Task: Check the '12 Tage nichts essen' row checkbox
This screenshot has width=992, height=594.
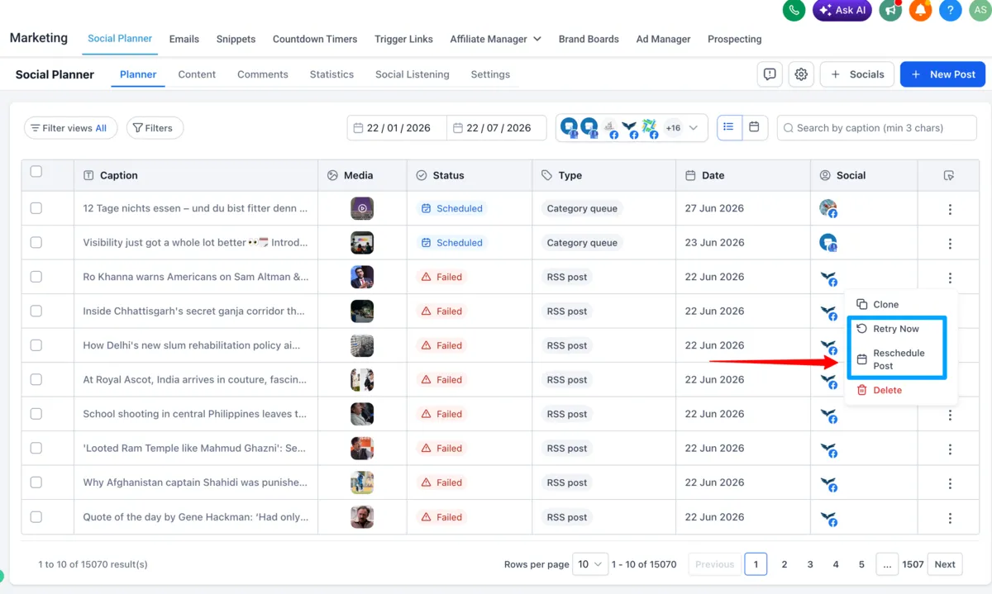Action: tap(36, 208)
